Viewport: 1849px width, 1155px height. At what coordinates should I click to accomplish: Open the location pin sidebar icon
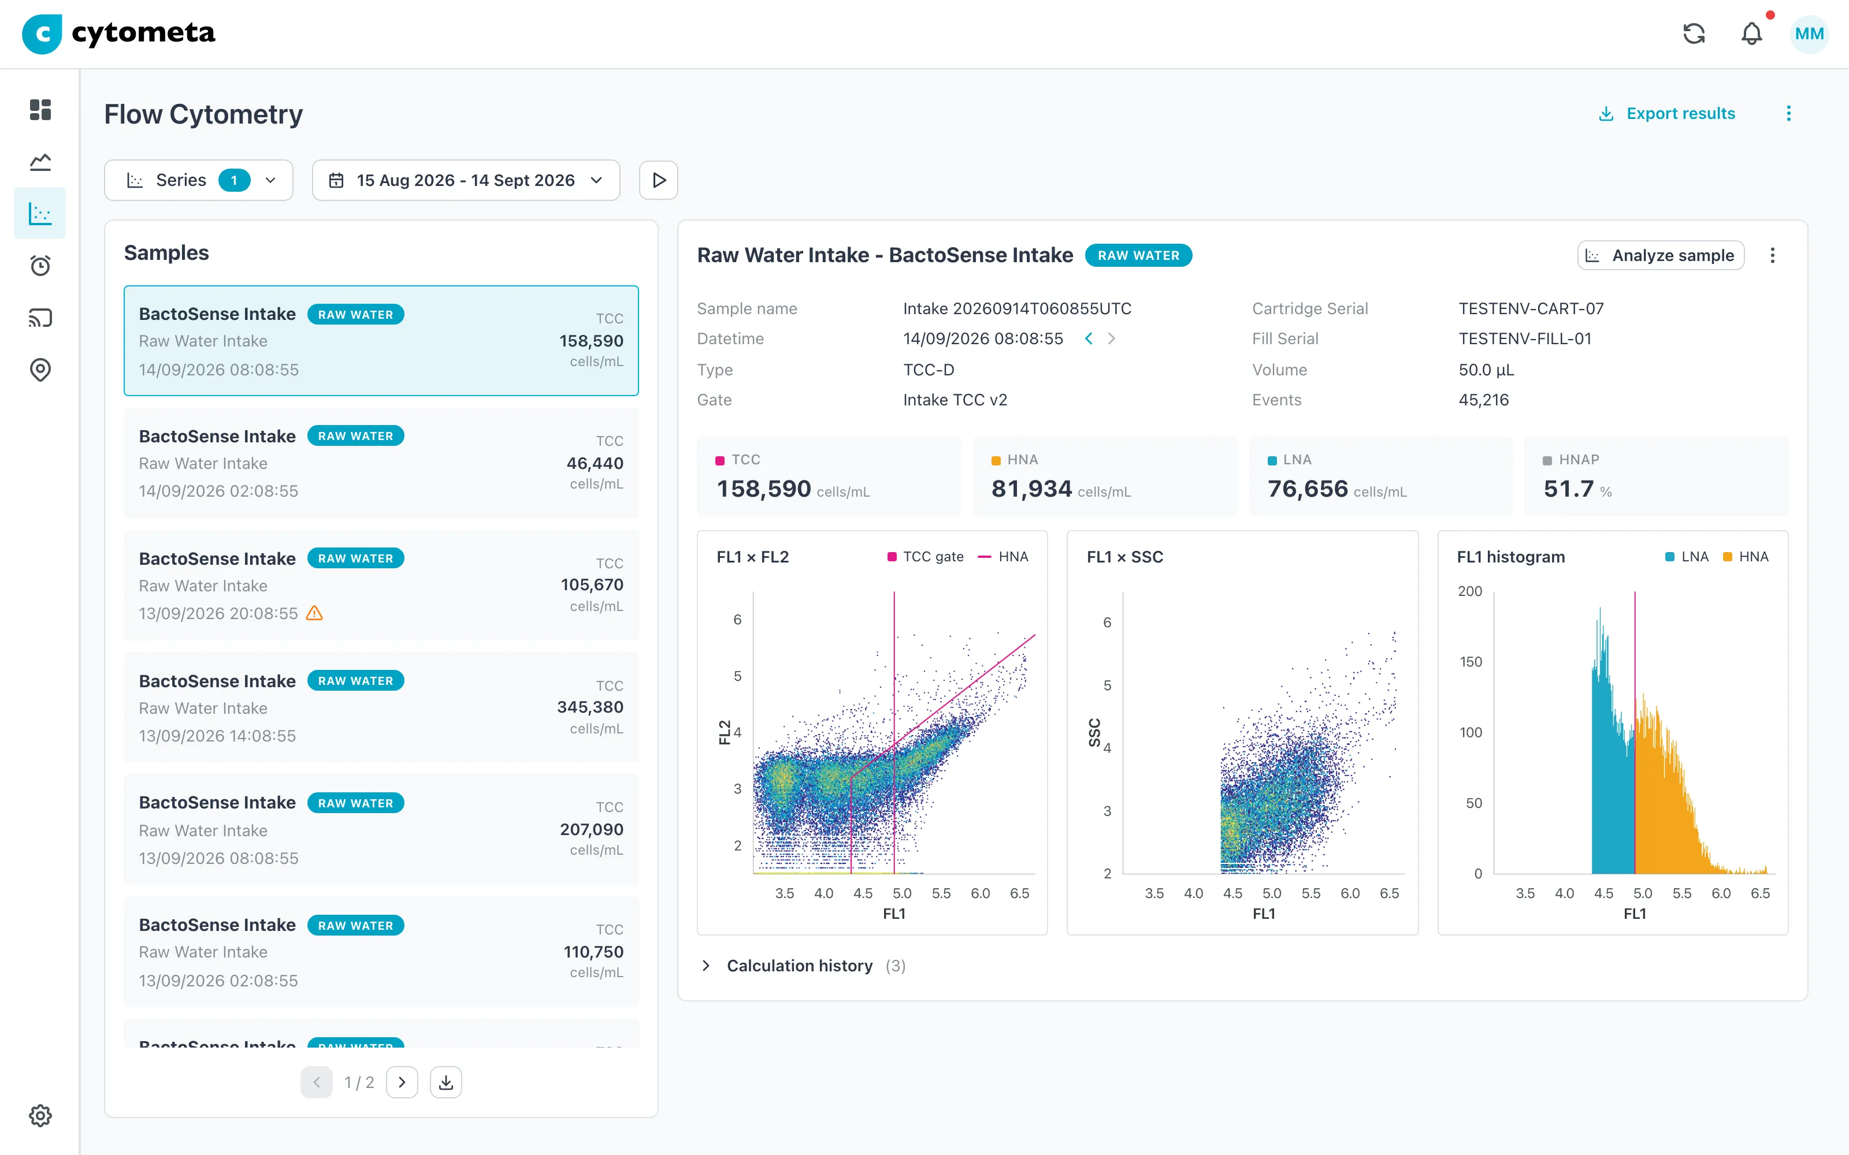click(40, 370)
